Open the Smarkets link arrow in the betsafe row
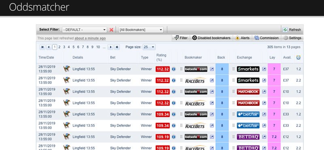The width and height of the screenshot is (324, 150). click(264, 69)
